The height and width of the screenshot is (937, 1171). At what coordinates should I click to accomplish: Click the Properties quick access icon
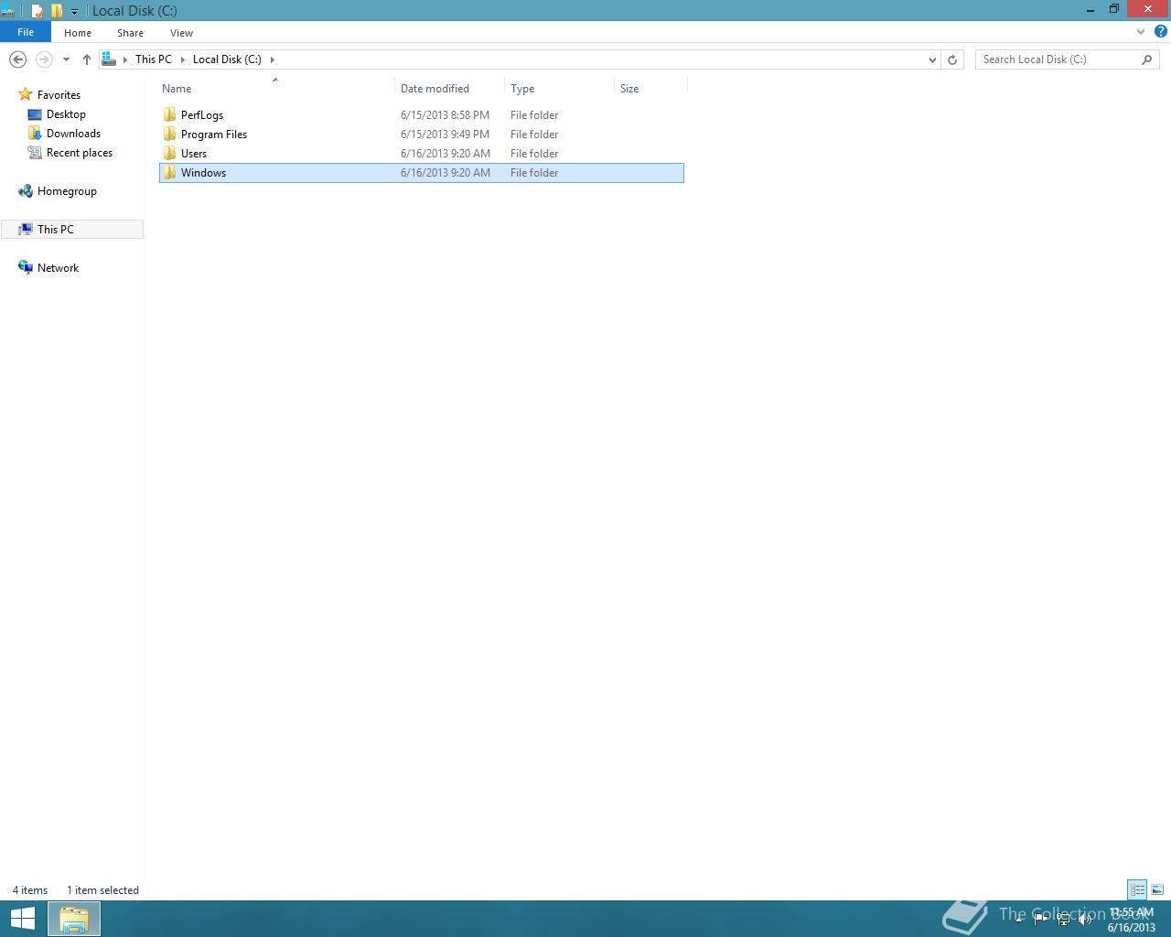[x=38, y=11]
